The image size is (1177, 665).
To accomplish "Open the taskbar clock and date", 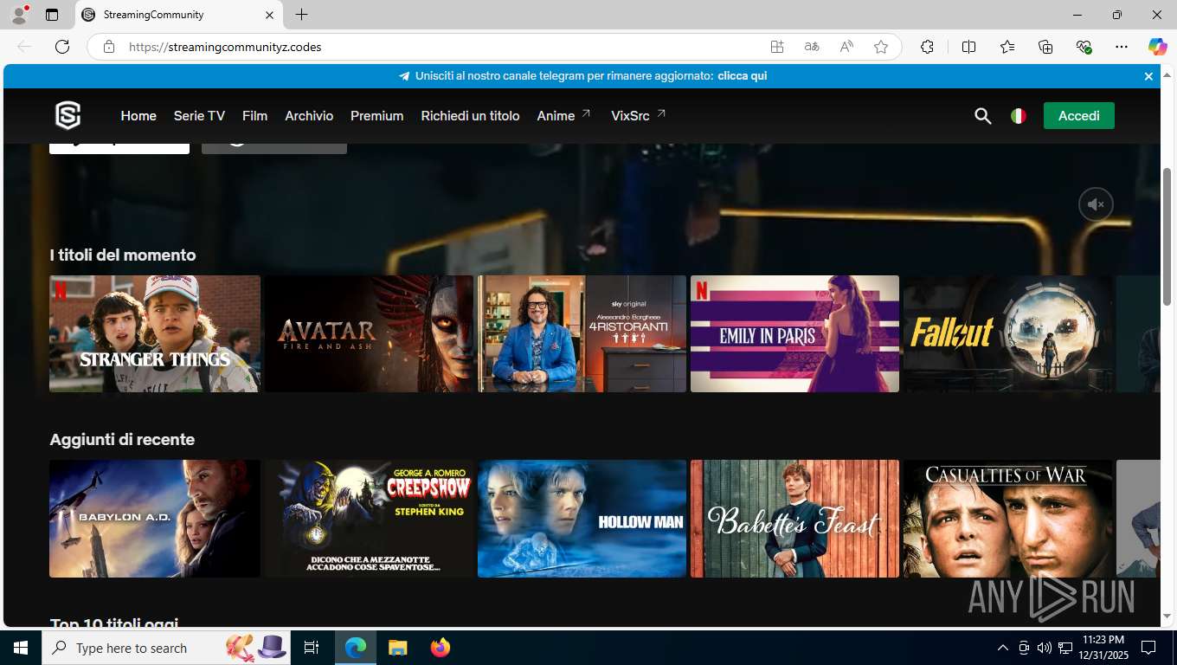I will click(x=1103, y=648).
